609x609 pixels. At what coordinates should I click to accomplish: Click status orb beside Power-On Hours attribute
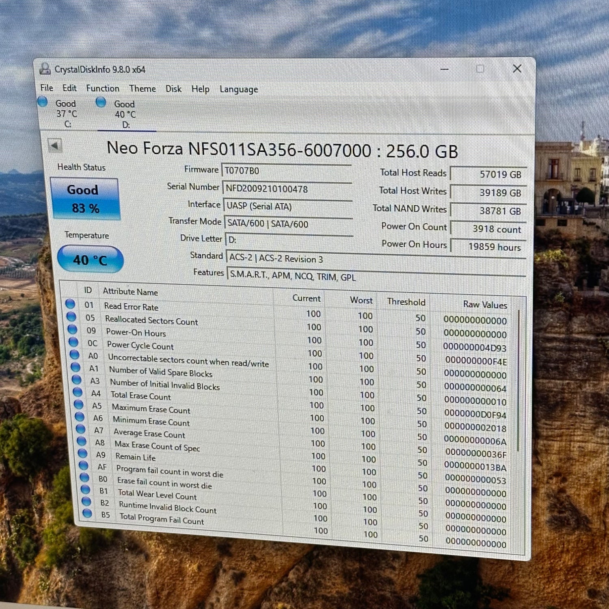click(72, 329)
